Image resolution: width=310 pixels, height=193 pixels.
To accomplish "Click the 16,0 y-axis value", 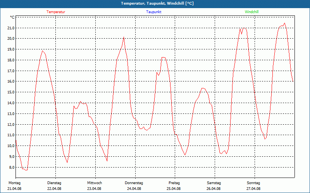I will click(11, 81).
